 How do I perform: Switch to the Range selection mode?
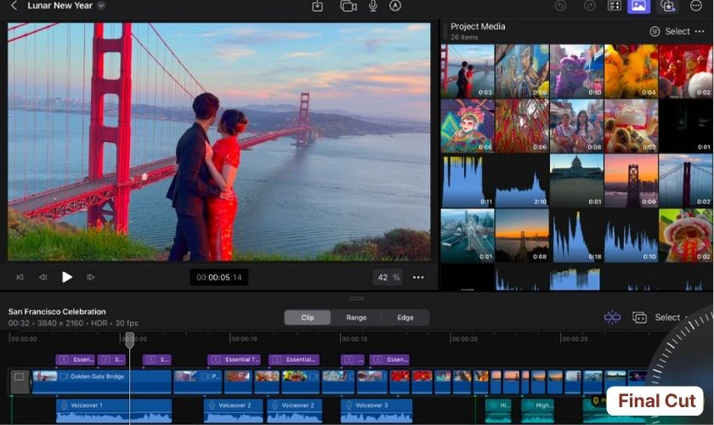[x=356, y=318]
